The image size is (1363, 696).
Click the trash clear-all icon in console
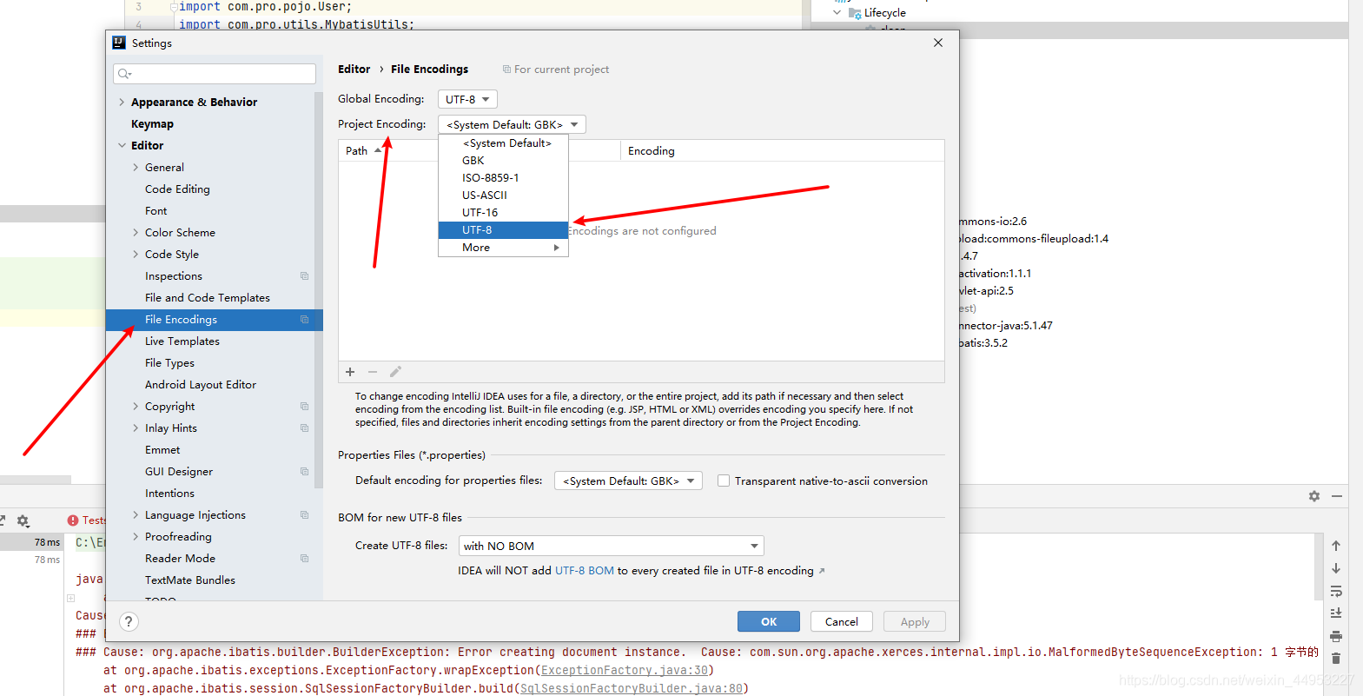(x=1336, y=659)
